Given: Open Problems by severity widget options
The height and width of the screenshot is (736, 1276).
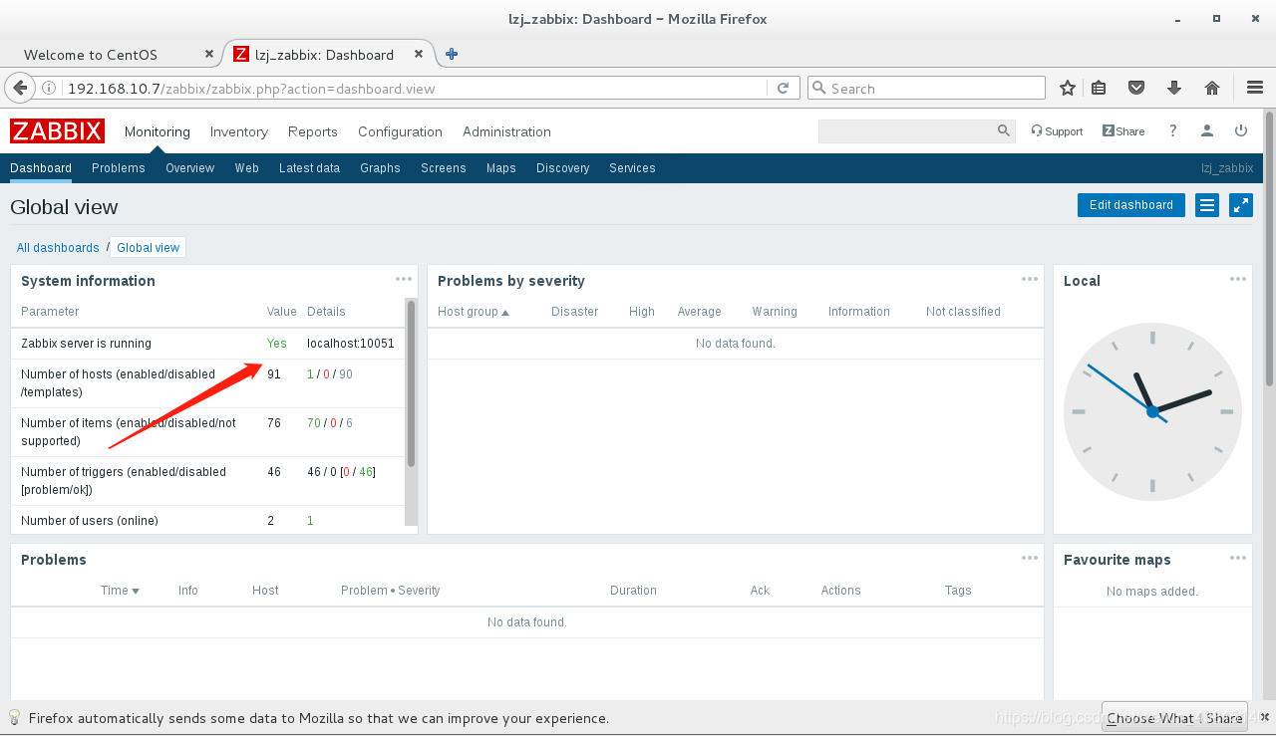Looking at the screenshot, I should pyautogui.click(x=1030, y=279).
